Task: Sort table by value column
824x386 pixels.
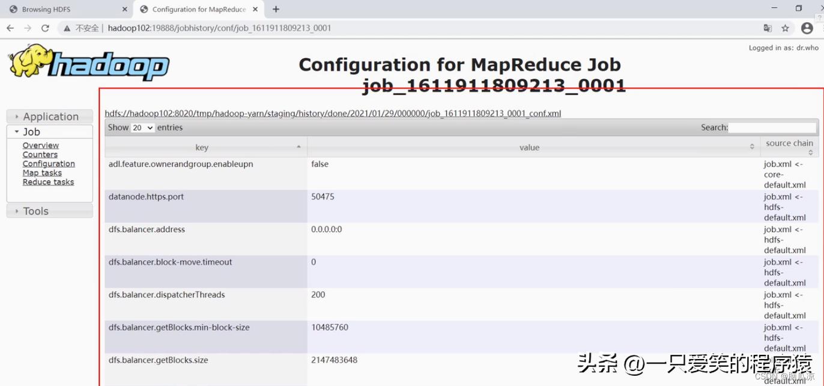Action: (x=530, y=147)
